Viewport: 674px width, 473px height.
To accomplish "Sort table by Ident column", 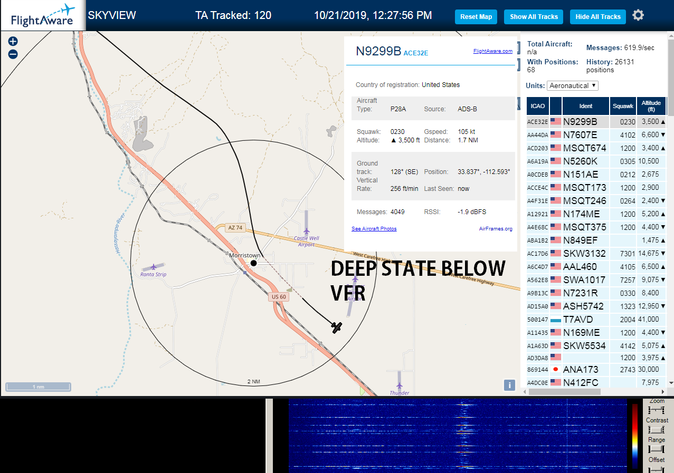I will point(586,106).
